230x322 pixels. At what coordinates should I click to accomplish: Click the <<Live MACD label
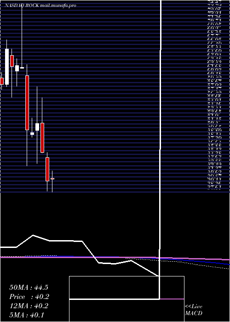[194, 310]
